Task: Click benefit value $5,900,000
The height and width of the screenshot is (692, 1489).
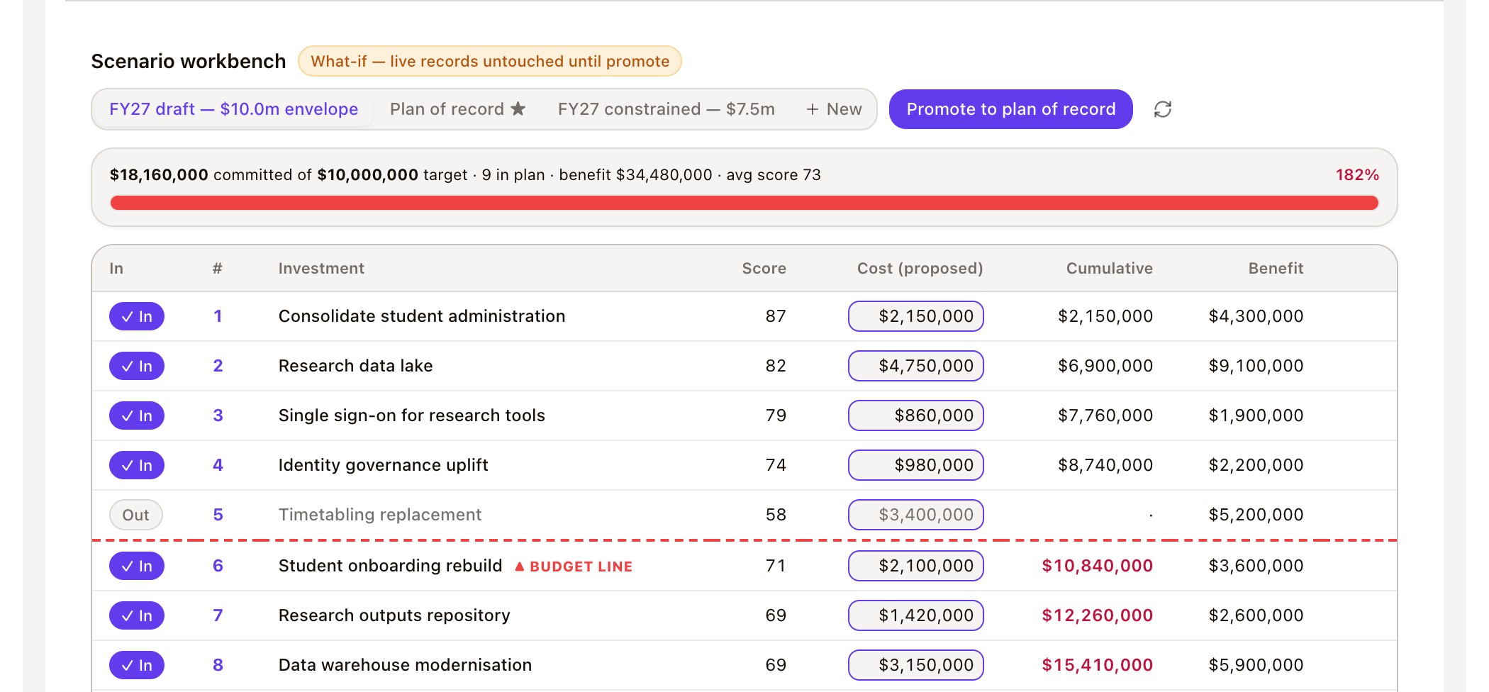Action: pos(1256,665)
